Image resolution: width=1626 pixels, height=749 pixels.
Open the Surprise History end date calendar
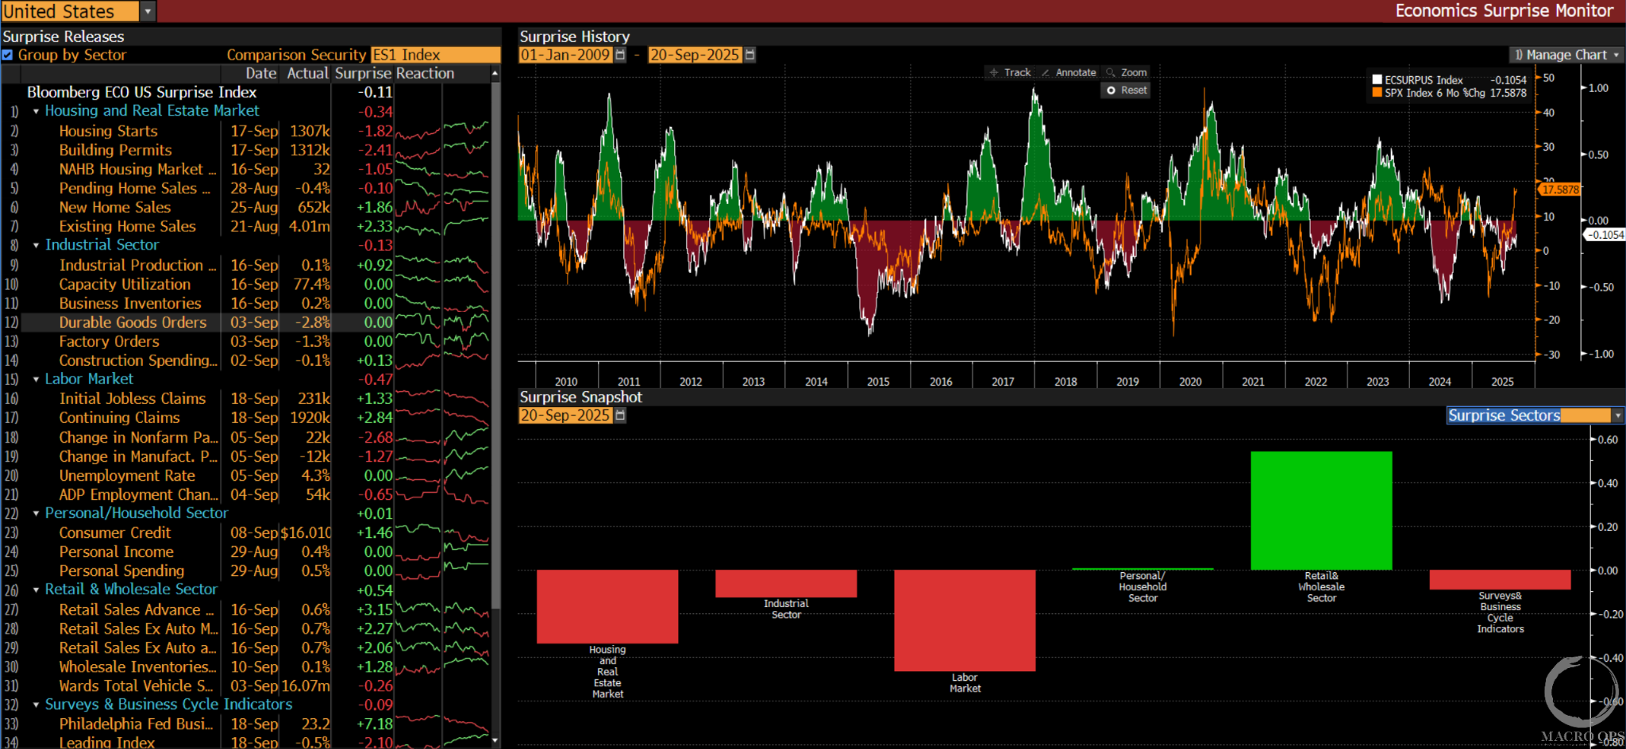[749, 55]
